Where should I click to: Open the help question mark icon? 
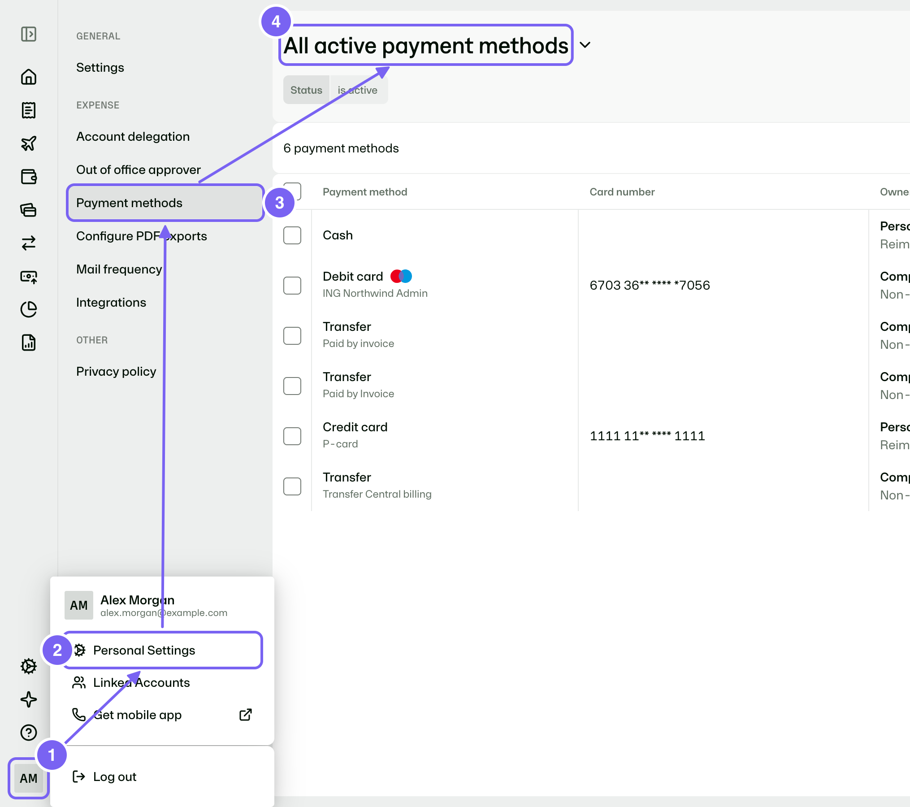coord(29,733)
